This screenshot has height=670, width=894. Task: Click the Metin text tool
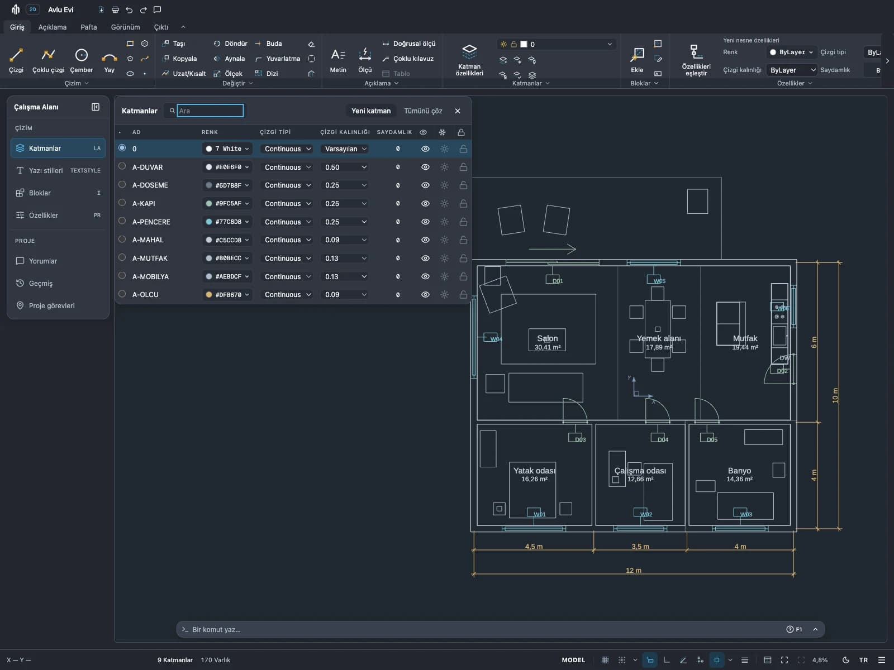point(338,61)
